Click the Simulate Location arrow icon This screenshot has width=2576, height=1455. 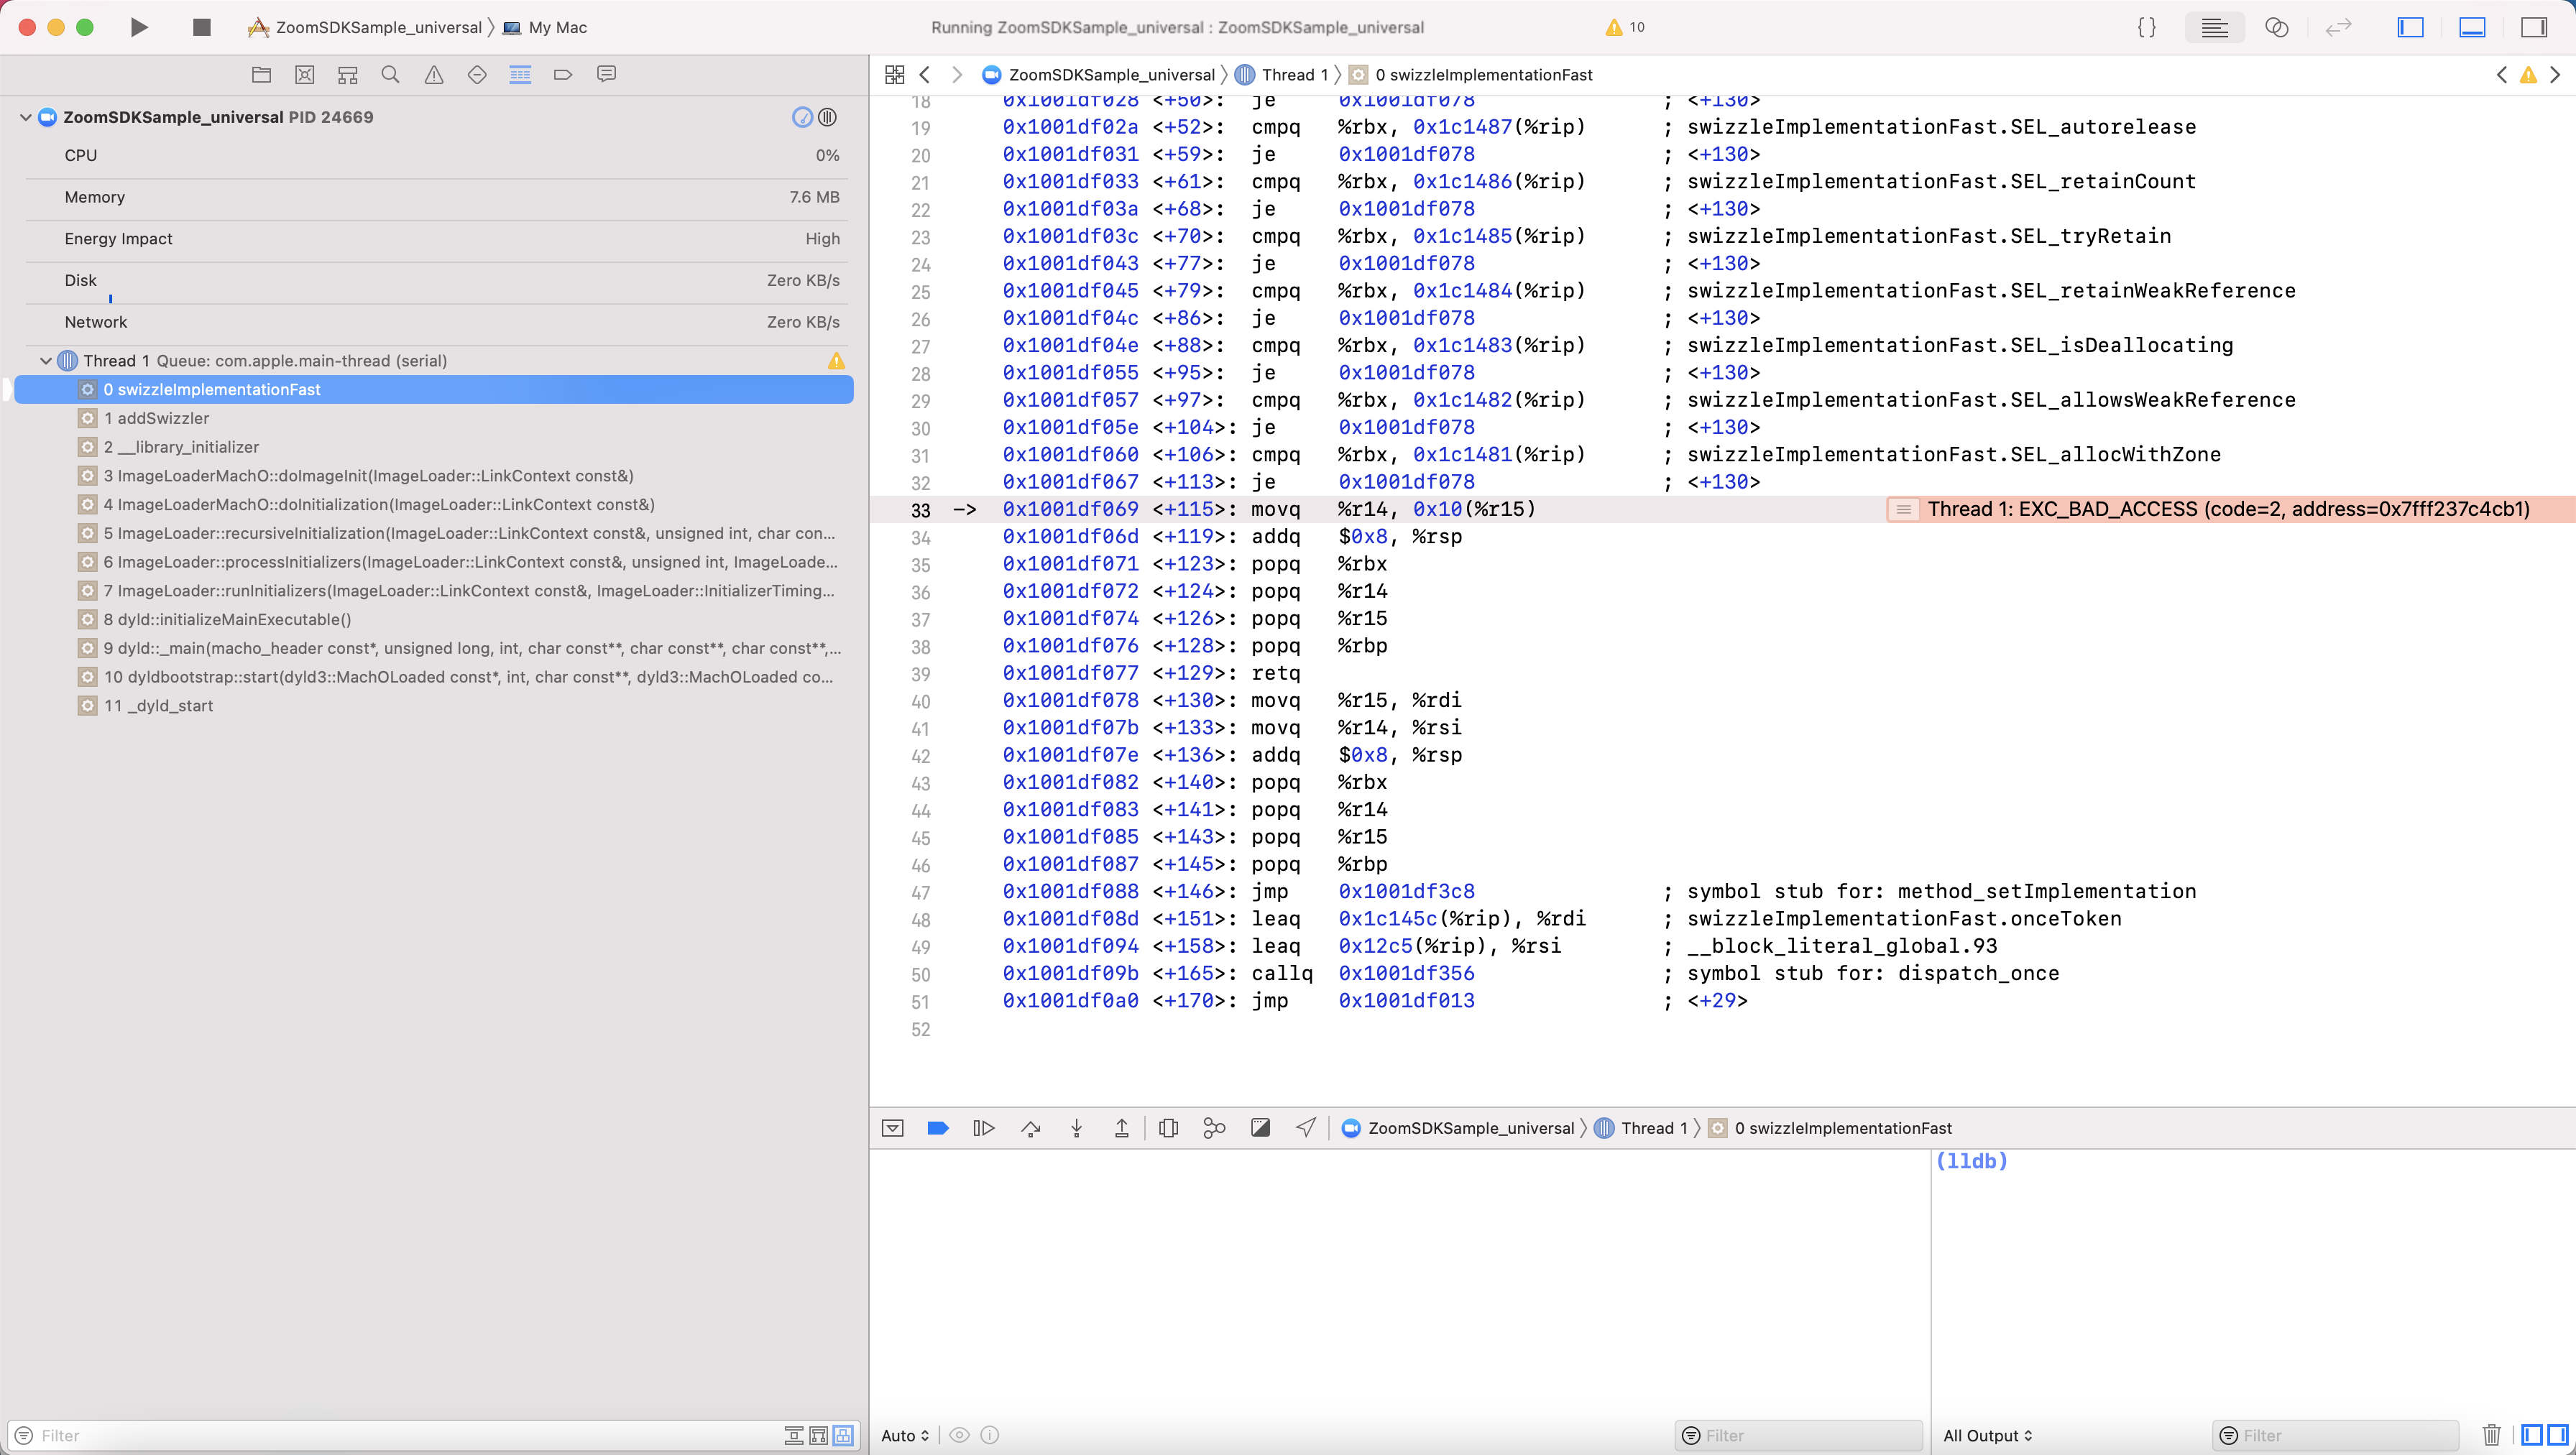(1306, 1128)
